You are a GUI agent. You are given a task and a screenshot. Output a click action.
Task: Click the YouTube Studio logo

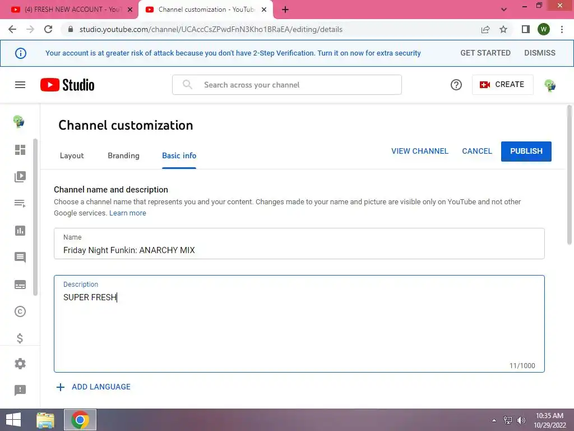click(67, 85)
